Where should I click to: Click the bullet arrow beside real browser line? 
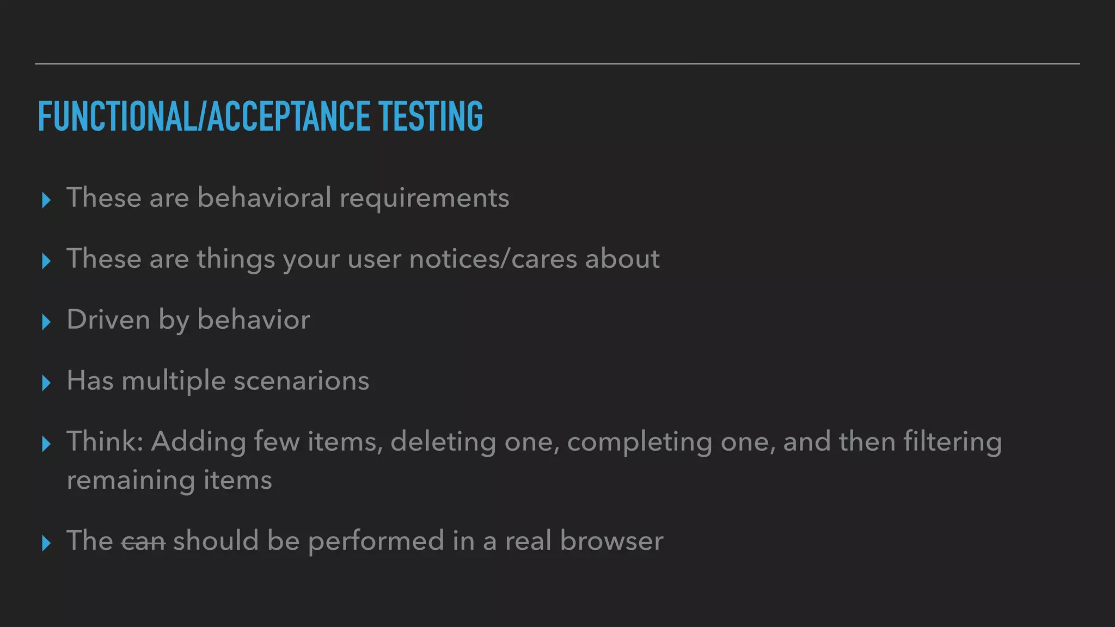click(x=46, y=543)
